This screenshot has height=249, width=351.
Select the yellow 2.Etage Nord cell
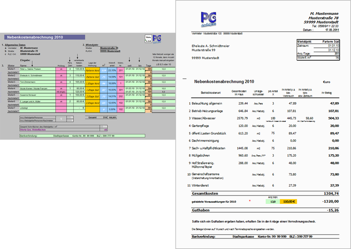[93, 103]
